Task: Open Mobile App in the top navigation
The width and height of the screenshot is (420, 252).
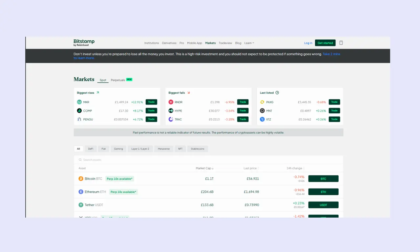Action: [x=195, y=43]
